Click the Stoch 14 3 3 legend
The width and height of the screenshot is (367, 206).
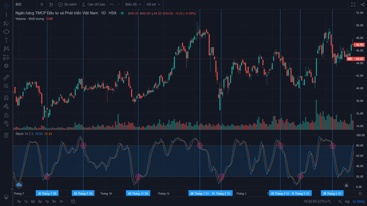tap(25, 134)
